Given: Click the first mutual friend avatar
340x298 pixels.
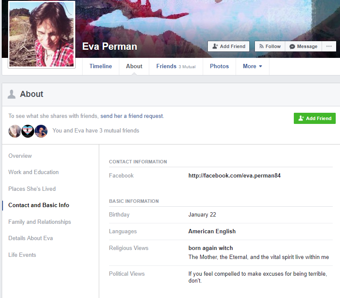Looking at the screenshot, I should tap(15, 131).
